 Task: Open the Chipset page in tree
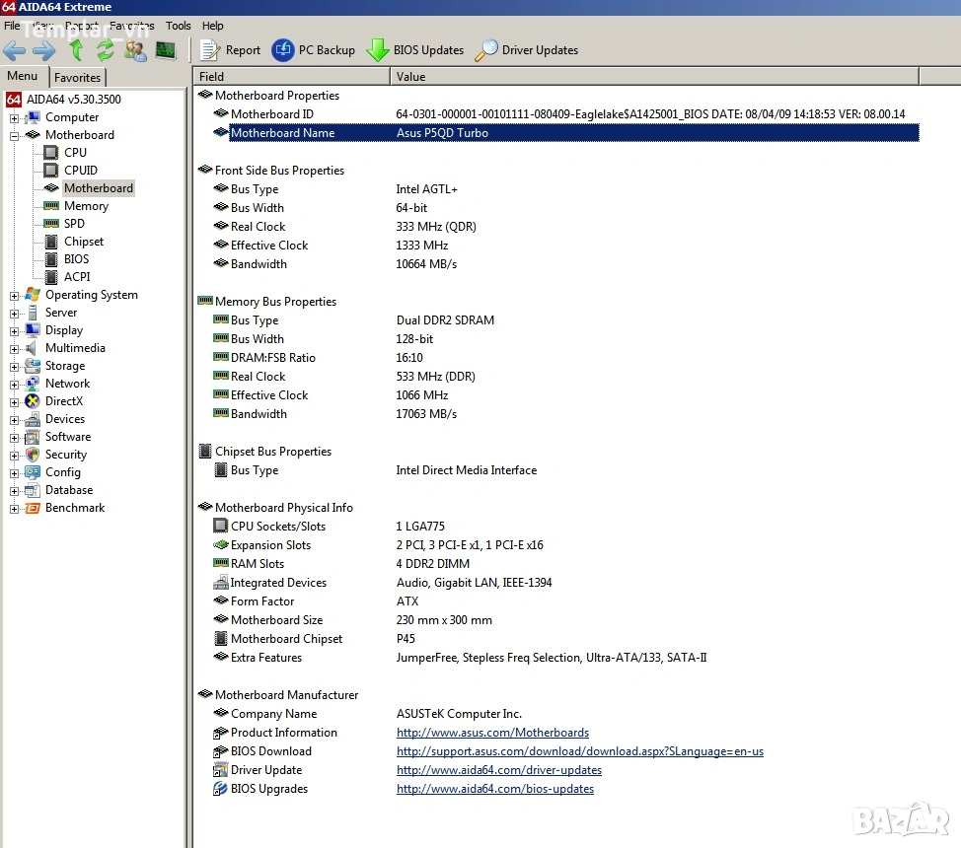click(x=83, y=242)
